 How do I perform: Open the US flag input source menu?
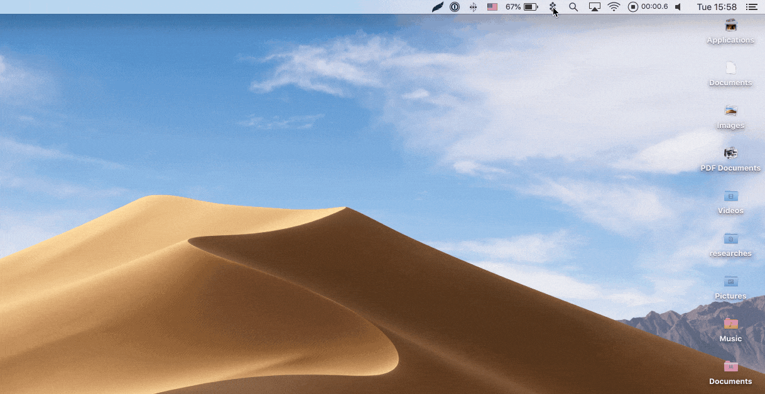pyautogui.click(x=492, y=7)
